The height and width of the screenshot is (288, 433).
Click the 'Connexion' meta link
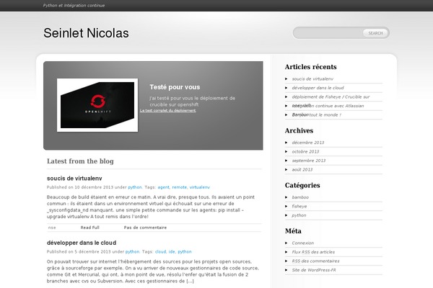coord(302,243)
